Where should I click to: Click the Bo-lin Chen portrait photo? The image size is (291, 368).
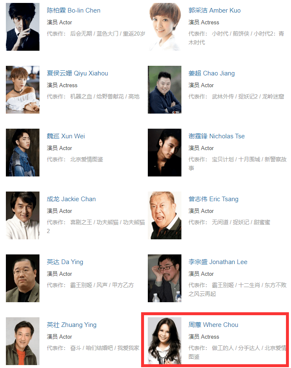[x=23, y=27]
